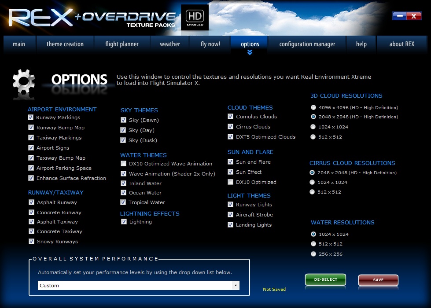The image size is (431, 308).
Task: Choose 512 x 512 3D cloud resolution
Action: [313, 137]
